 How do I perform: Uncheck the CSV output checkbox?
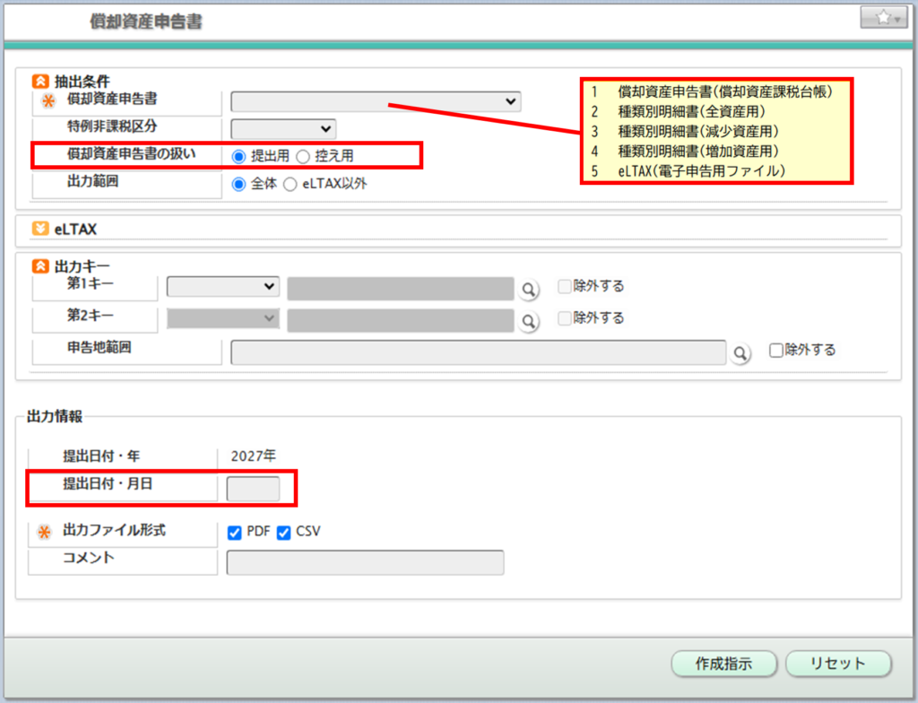(283, 533)
